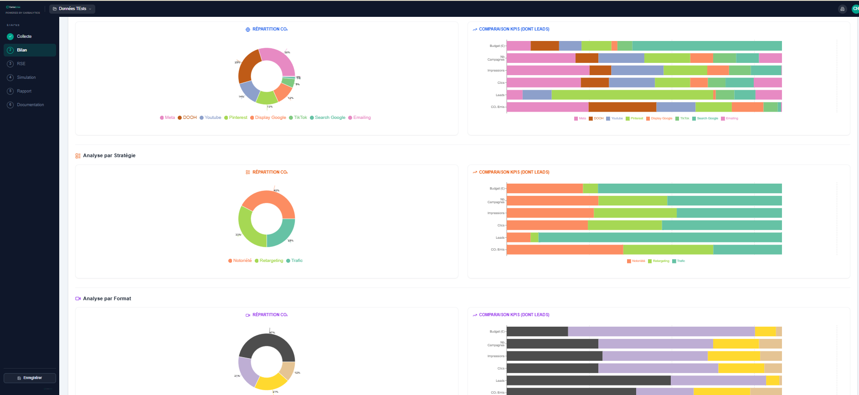Toggle DOOH in the CO₂ donut legend
The height and width of the screenshot is (395, 859).
[x=187, y=118]
